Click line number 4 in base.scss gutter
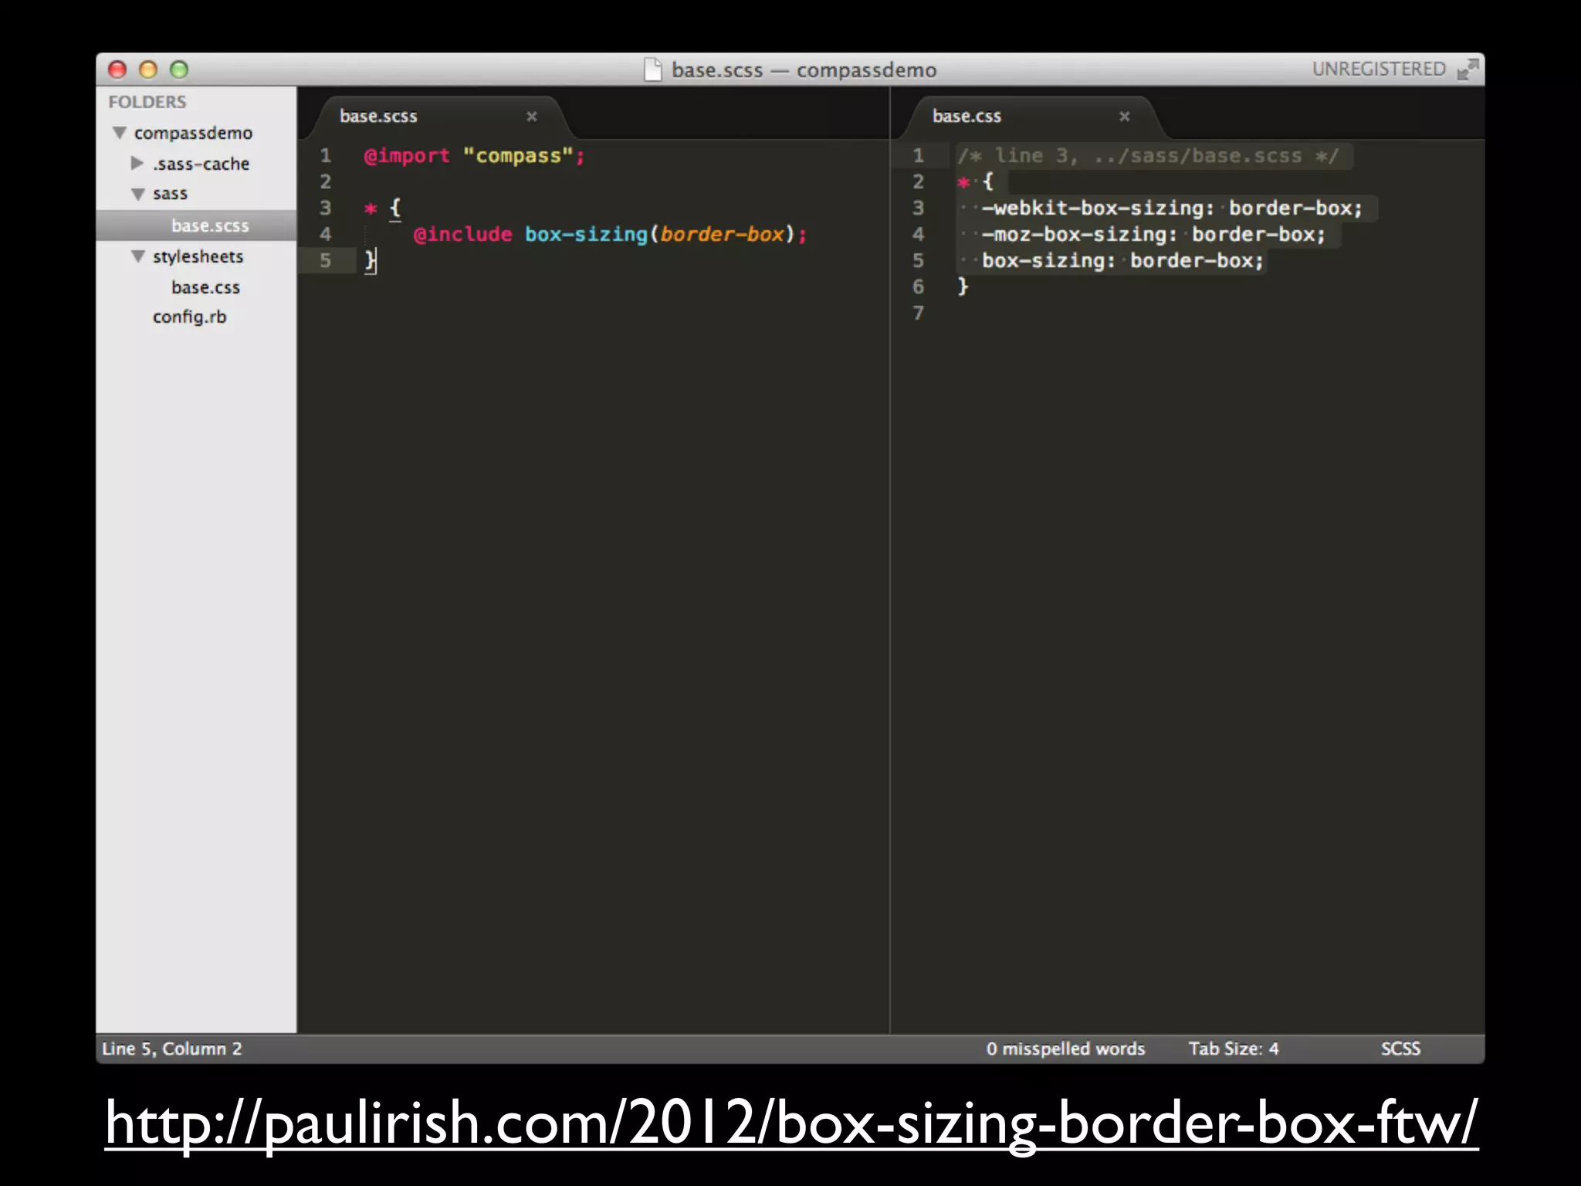 click(326, 234)
